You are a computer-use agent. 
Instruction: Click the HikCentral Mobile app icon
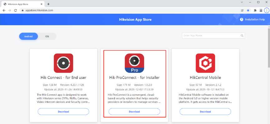205,63
